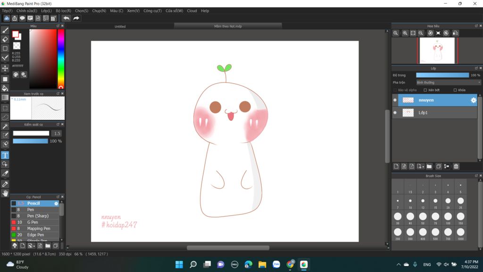Select the Edge Pen brush
483x272 pixels.
[35, 235]
